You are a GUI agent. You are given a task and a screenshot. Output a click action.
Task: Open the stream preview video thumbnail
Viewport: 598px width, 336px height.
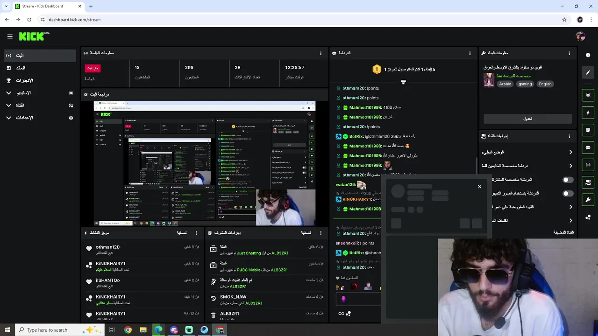205,163
